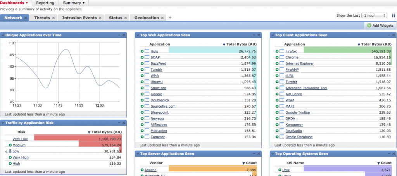Pause dashboard auto-refresh
Viewport: 397px width, 176px height.
point(393,15)
